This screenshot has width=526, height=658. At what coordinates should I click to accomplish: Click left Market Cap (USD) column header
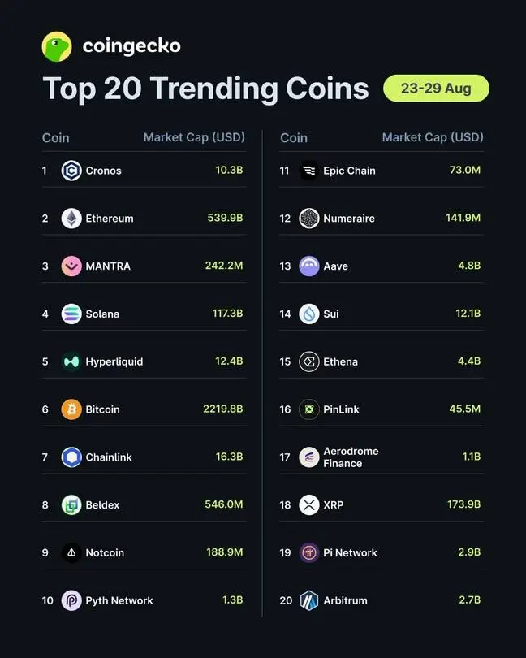click(x=194, y=137)
